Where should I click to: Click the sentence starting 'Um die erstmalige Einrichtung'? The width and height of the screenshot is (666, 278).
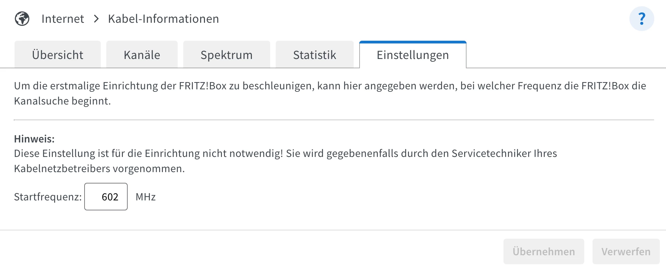pos(330,86)
